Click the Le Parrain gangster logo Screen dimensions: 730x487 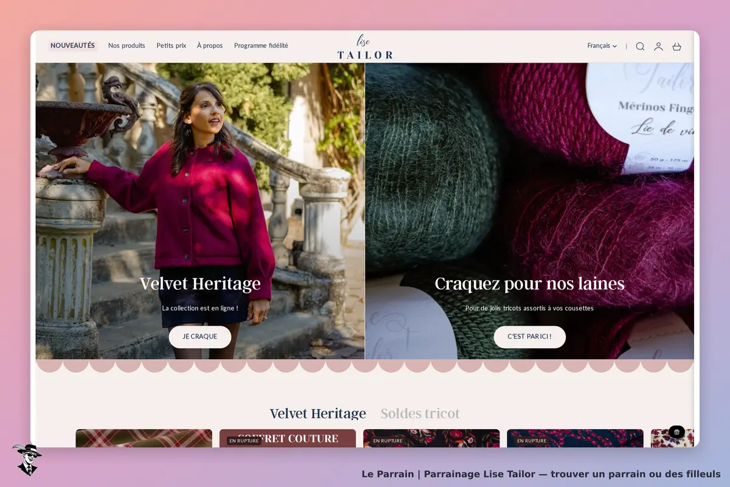coord(27,460)
